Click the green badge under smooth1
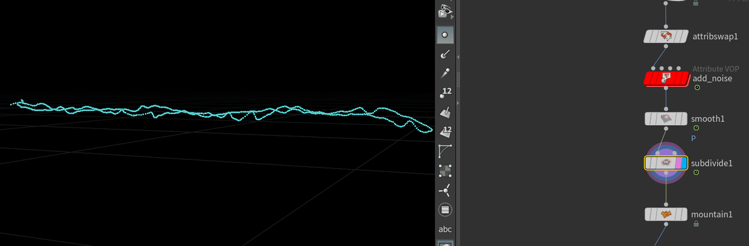The image size is (749, 246). (x=697, y=128)
